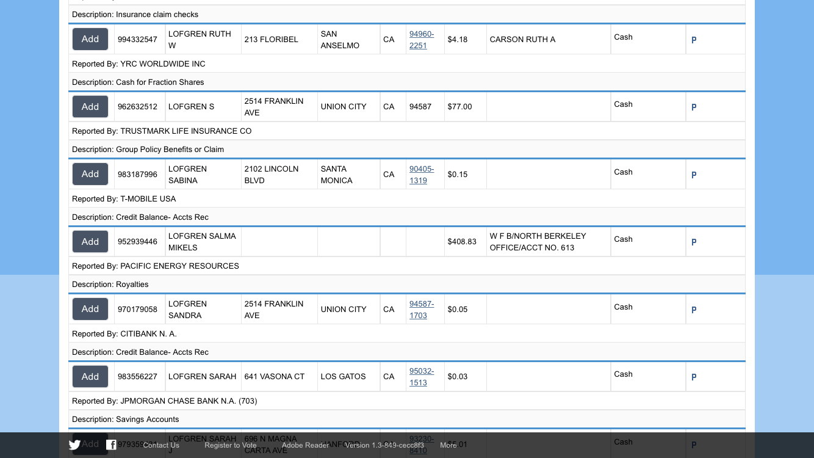
Task: Select Description: Group Policy Benefits or Claim
Action: [148, 150]
